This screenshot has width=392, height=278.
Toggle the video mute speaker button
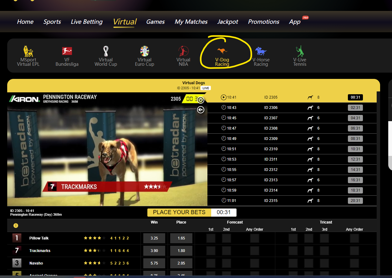[201, 110]
